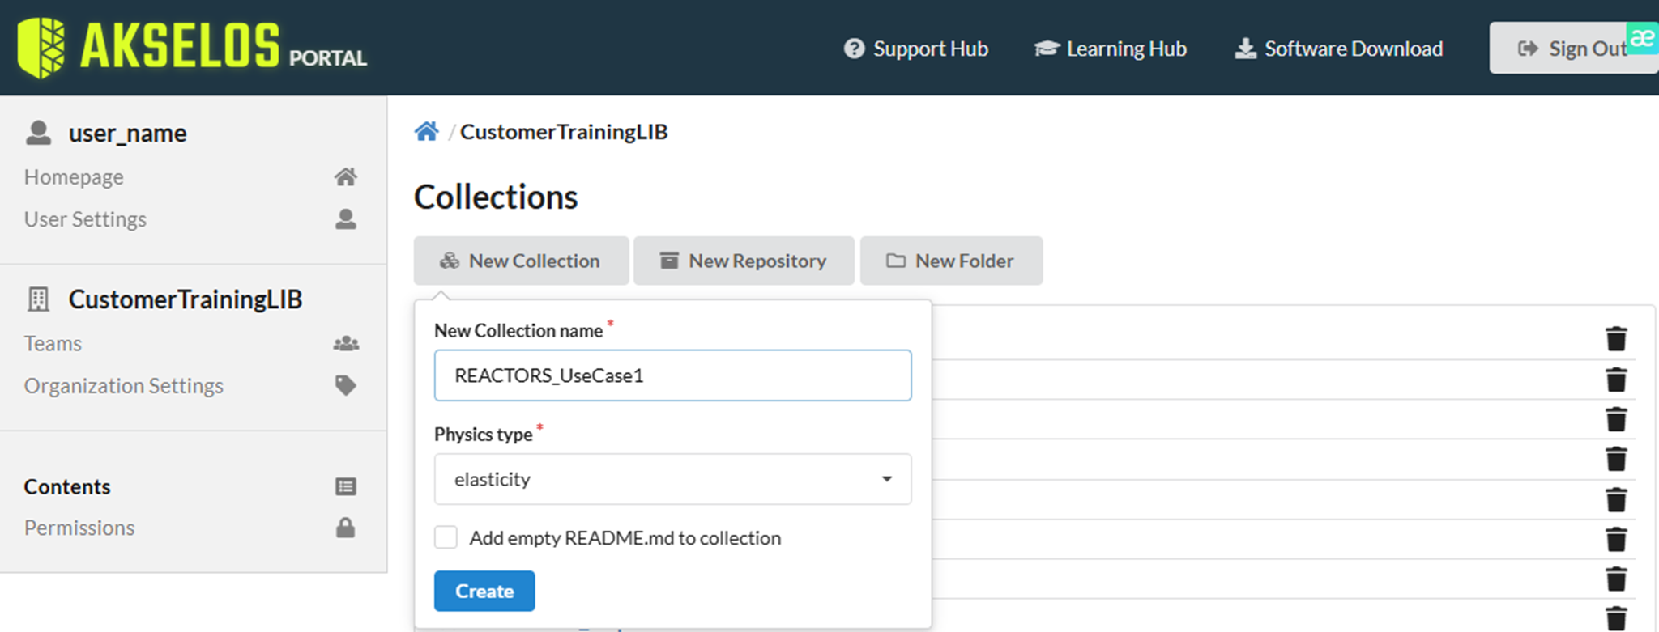Click CustomerTrainingLIB in the breadcrumb
The height and width of the screenshot is (632, 1659).
pyautogui.click(x=564, y=132)
